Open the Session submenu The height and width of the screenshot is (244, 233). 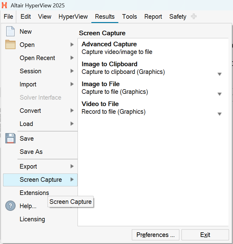point(30,71)
